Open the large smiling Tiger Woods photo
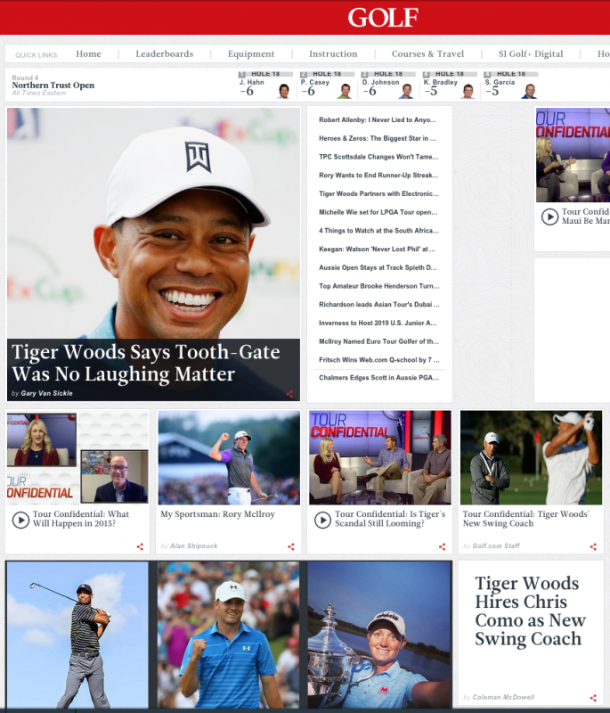This screenshot has height=713, width=610. coord(153,224)
